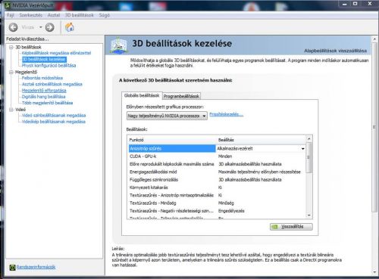The width and height of the screenshot is (379, 279).
Task: Click the main panel scrollbar thumb
Action: (374, 127)
